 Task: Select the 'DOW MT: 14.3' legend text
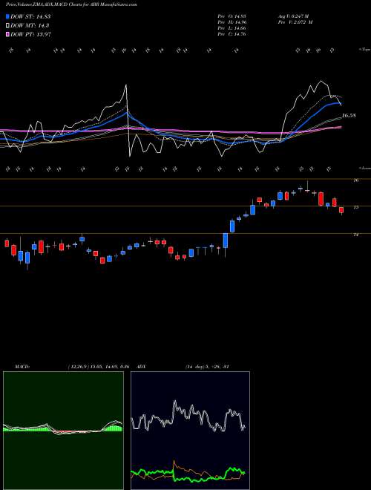[30, 25]
